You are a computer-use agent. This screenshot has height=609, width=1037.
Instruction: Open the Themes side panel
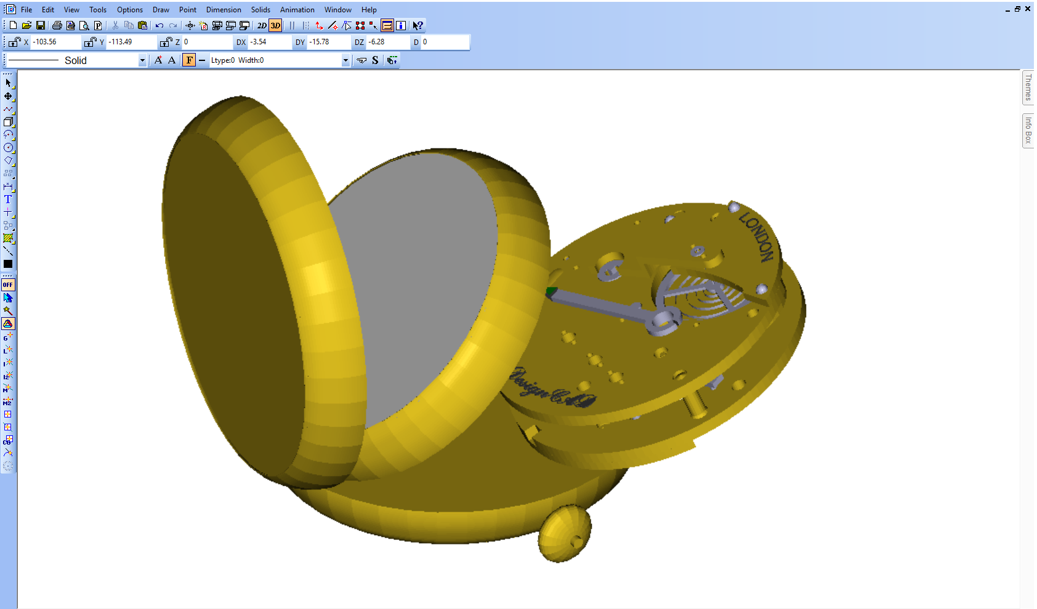[1028, 87]
